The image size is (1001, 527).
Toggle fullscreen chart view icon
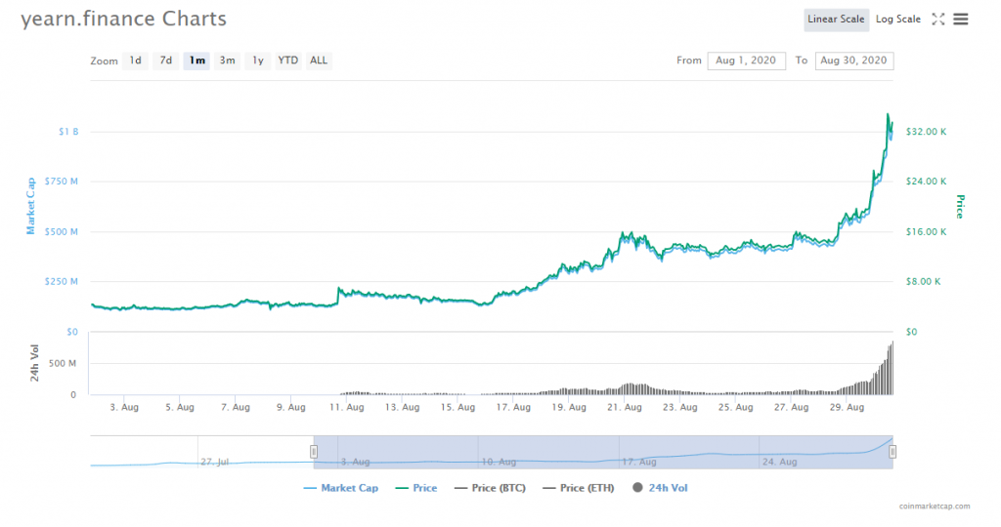click(x=937, y=20)
